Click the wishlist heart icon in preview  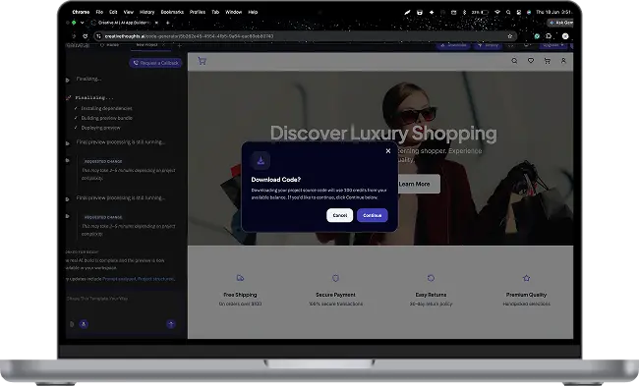[531, 61]
